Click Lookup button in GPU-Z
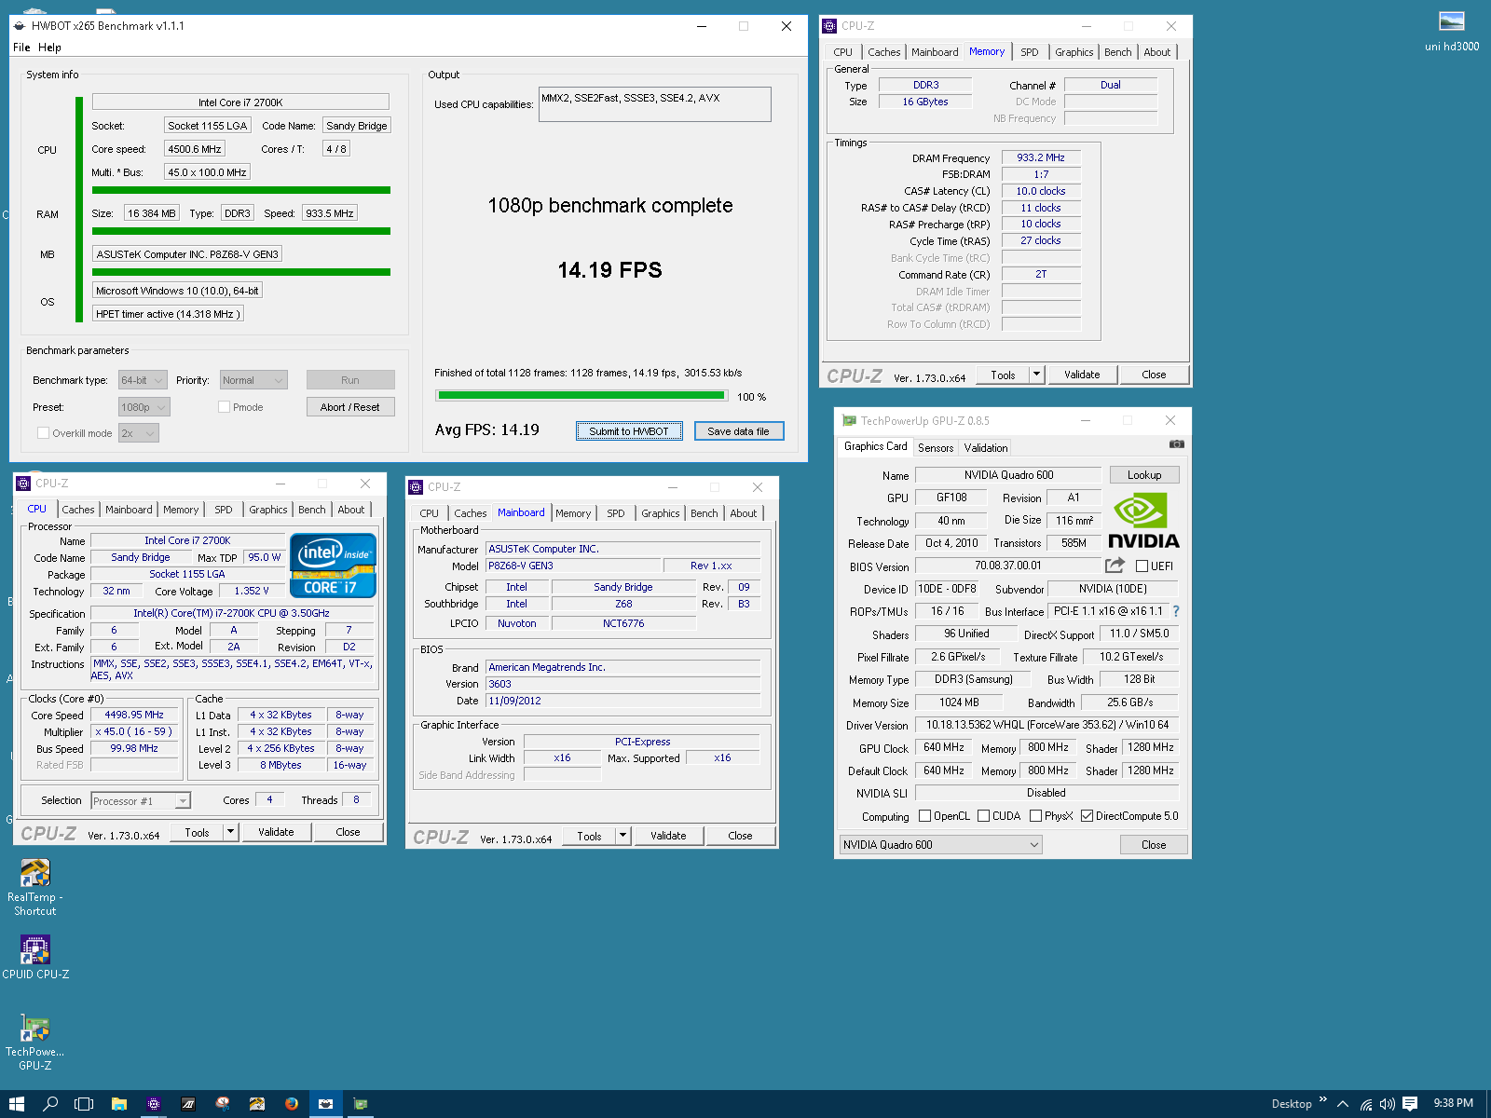This screenshot has height=1118, width=1491. click(x=1144, y=475)
